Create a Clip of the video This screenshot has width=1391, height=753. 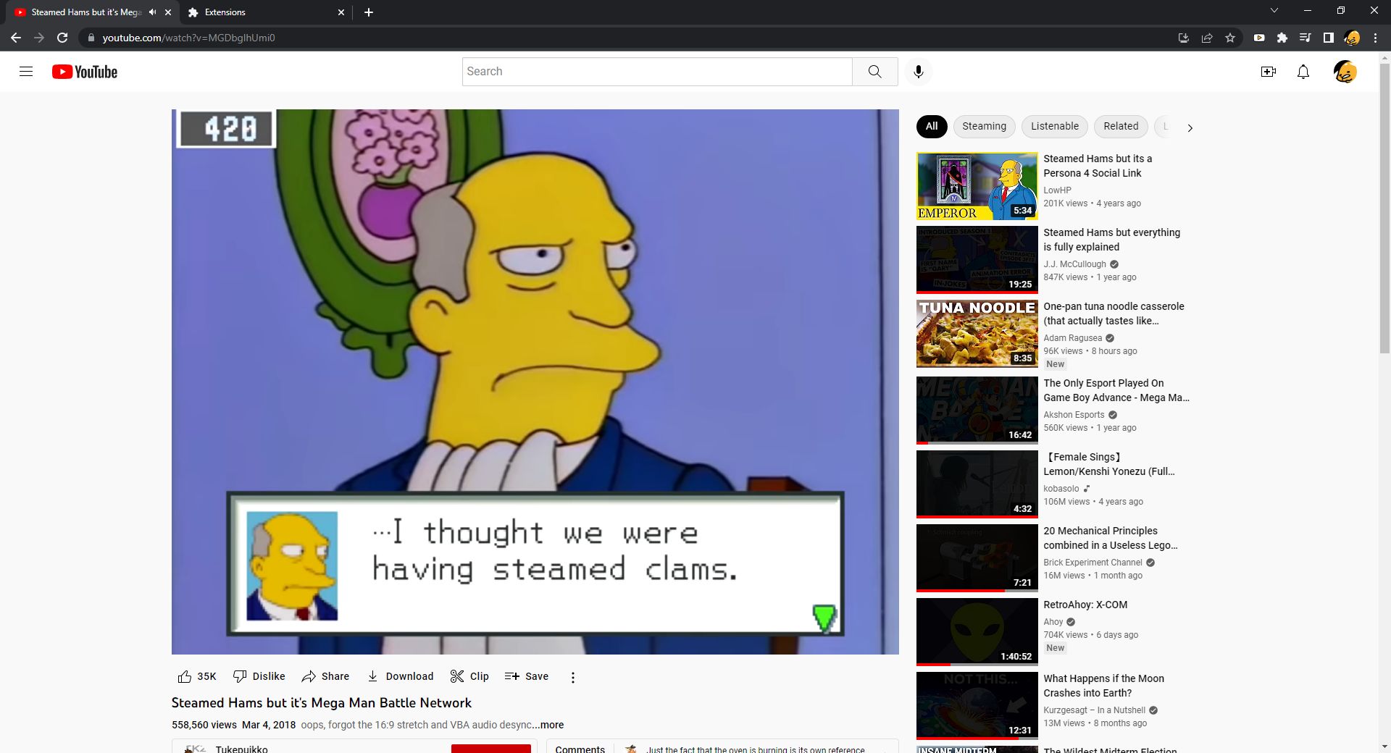tap(469, 676)
